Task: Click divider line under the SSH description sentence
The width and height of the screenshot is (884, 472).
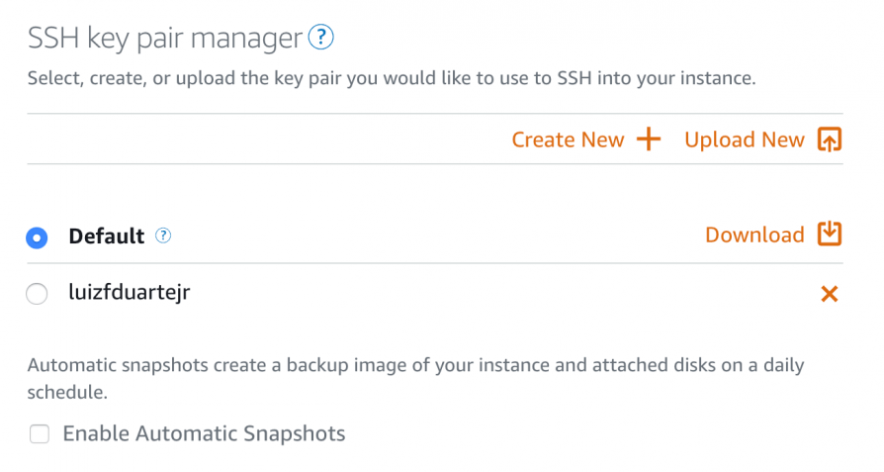Action: pyautogui.click(x=435, y=114)
